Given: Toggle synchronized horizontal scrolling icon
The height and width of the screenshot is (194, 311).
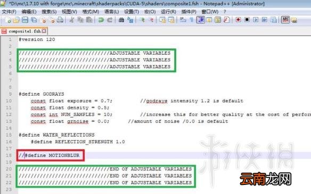Looking at the screenshot, I should tap(171, 20).
